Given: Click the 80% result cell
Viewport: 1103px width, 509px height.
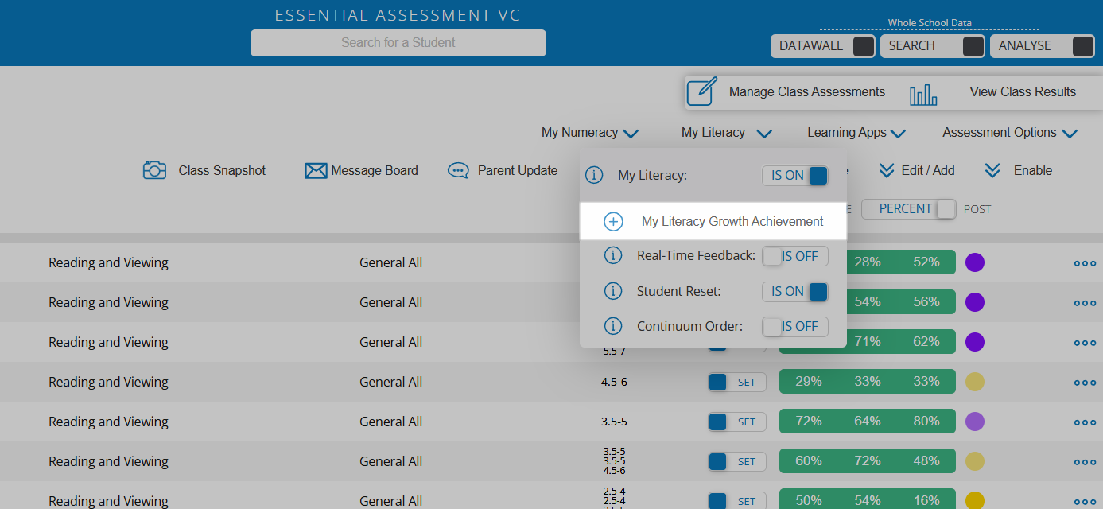Looking at the screenshot, I should coord(926,422).
